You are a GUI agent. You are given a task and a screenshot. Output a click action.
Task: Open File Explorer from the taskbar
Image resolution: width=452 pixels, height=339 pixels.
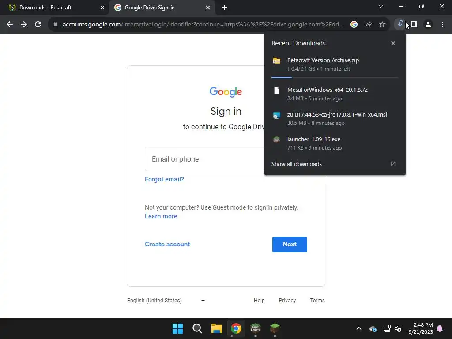coord(216,328)
